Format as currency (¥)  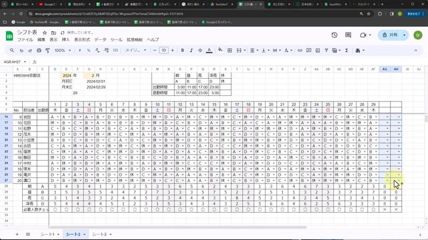click(x=80, y=51)
